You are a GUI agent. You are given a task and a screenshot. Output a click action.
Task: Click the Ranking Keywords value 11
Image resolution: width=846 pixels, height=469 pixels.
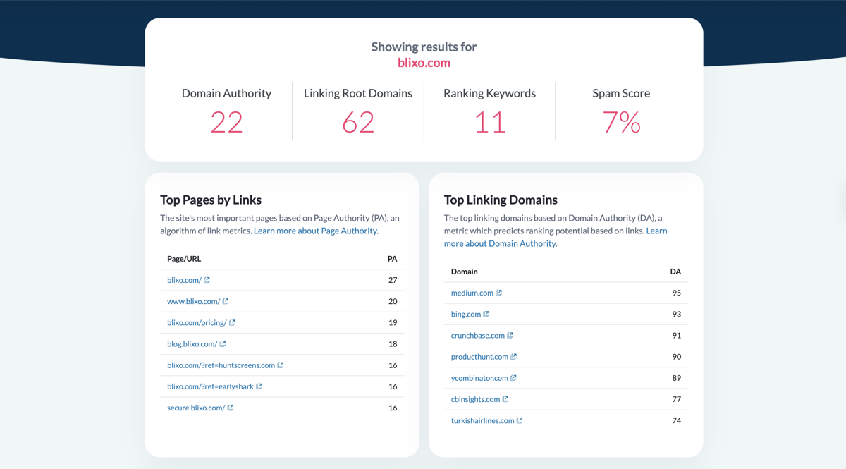[489, 122]
